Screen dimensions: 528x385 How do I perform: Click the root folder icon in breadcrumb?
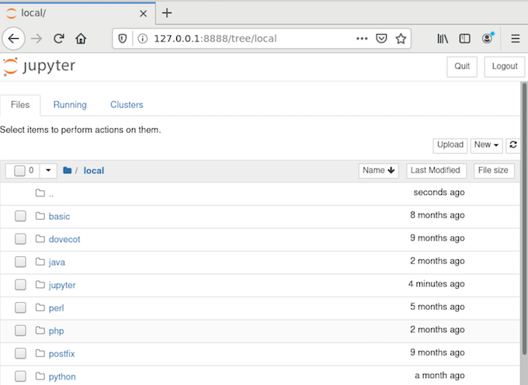pyautogui.click(x=68, y=170)
